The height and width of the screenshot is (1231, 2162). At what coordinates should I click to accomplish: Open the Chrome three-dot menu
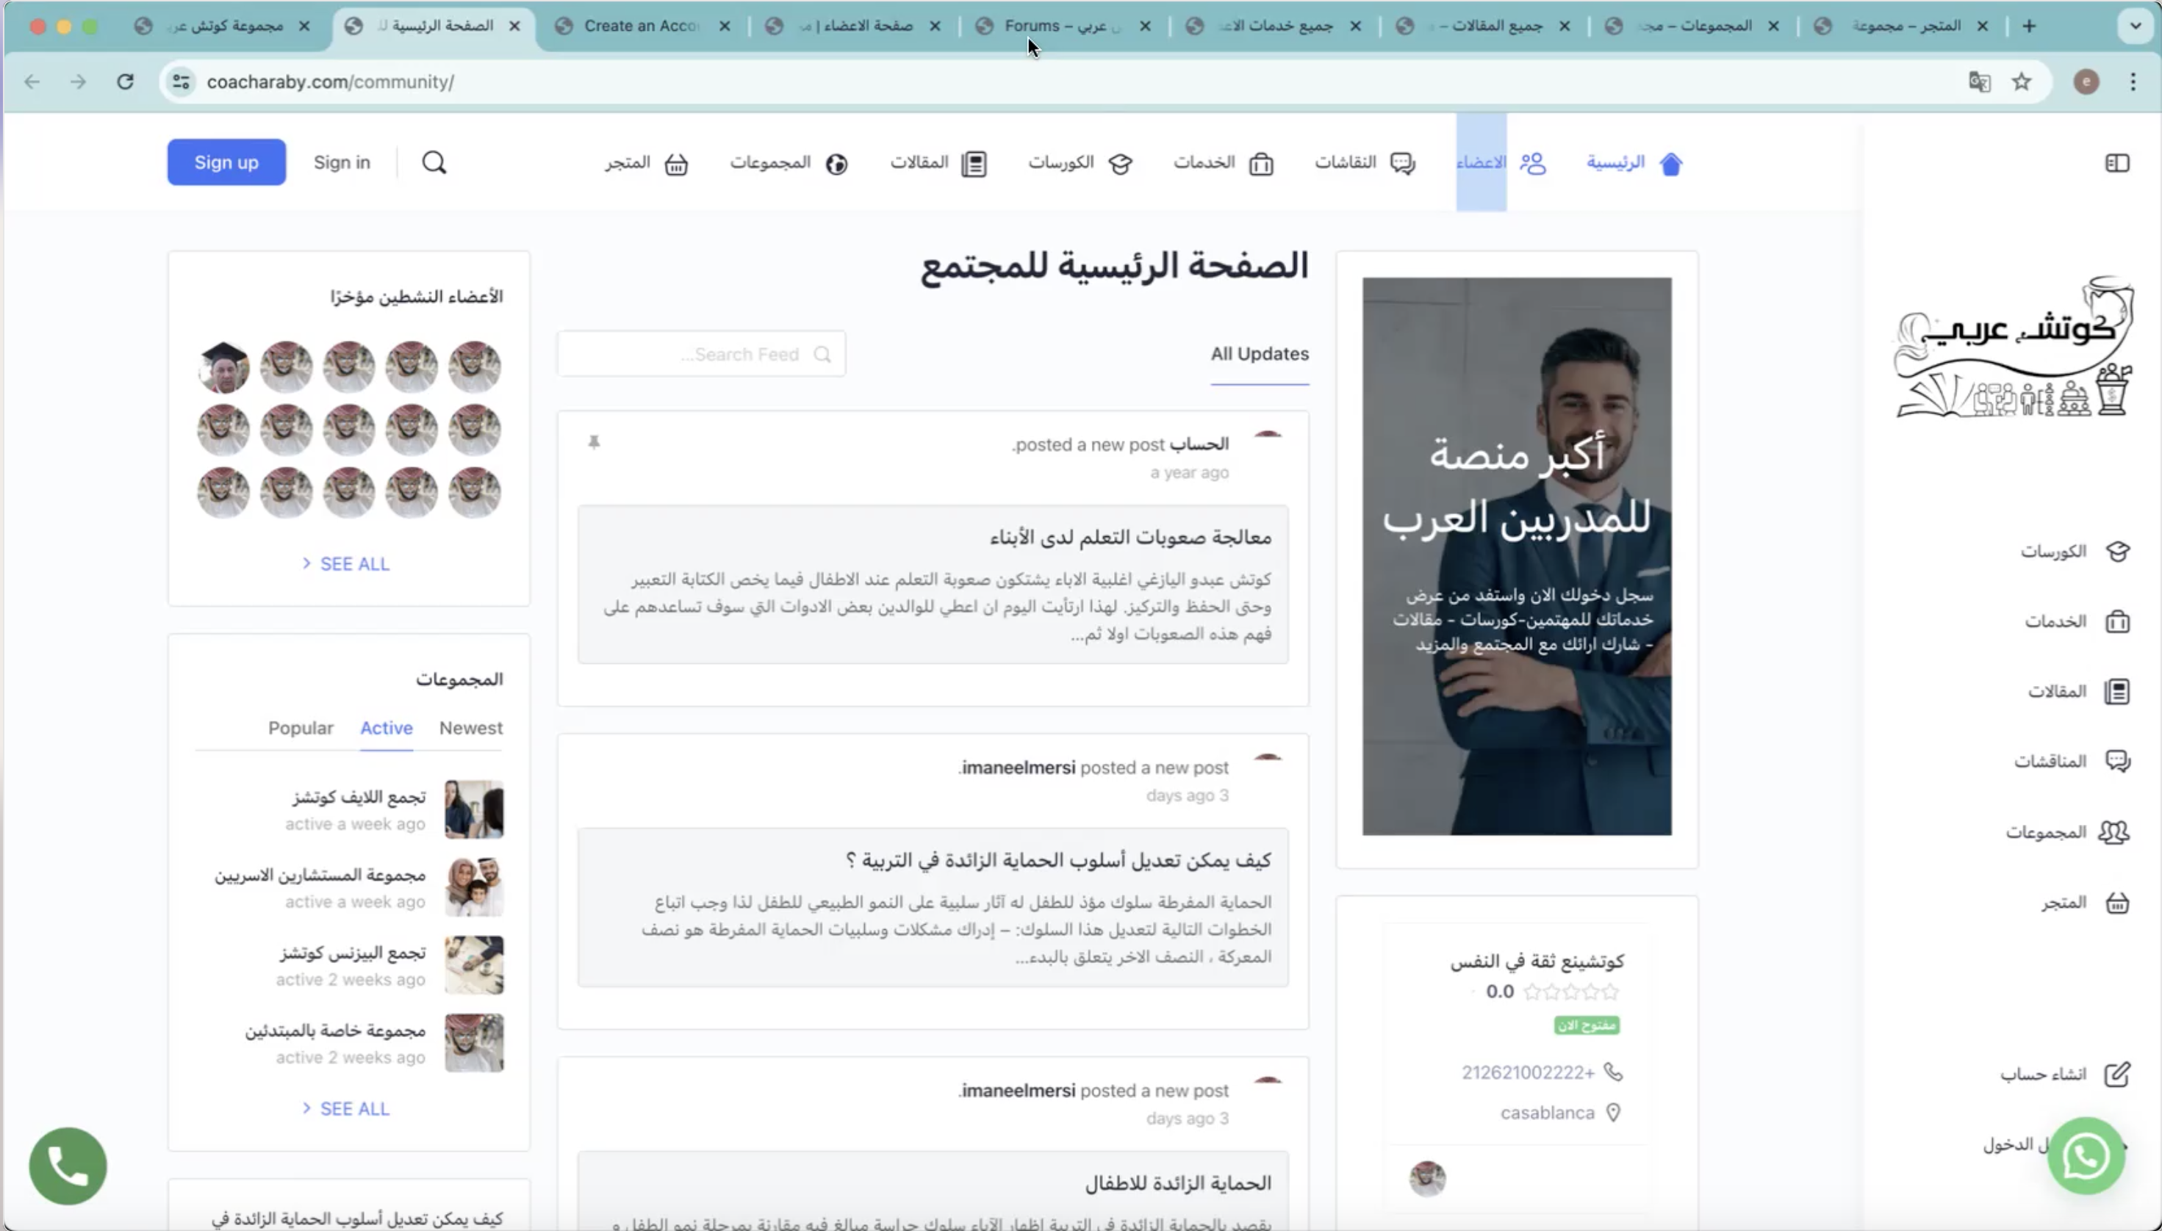click(2133, 82)
